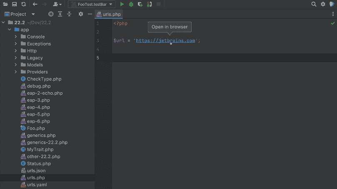Image resolution: width=337 pixels, height=189 pixels.
Task: Select opened file with crosshair locate icon
Action: pyautogui.click(x=51, y=14)
